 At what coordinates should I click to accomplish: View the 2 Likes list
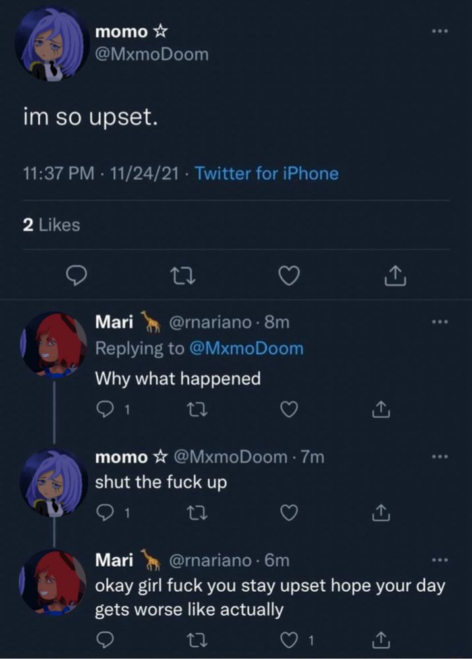coord(51,225)
